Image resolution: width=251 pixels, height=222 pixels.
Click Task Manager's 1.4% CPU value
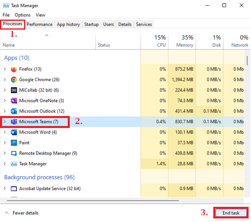[x=161, y=164]
